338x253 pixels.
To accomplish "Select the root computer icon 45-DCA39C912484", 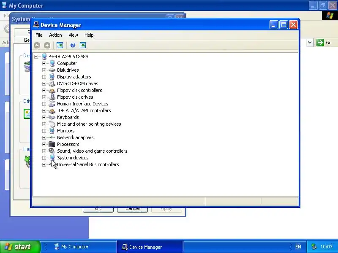I will pos(44,57).
